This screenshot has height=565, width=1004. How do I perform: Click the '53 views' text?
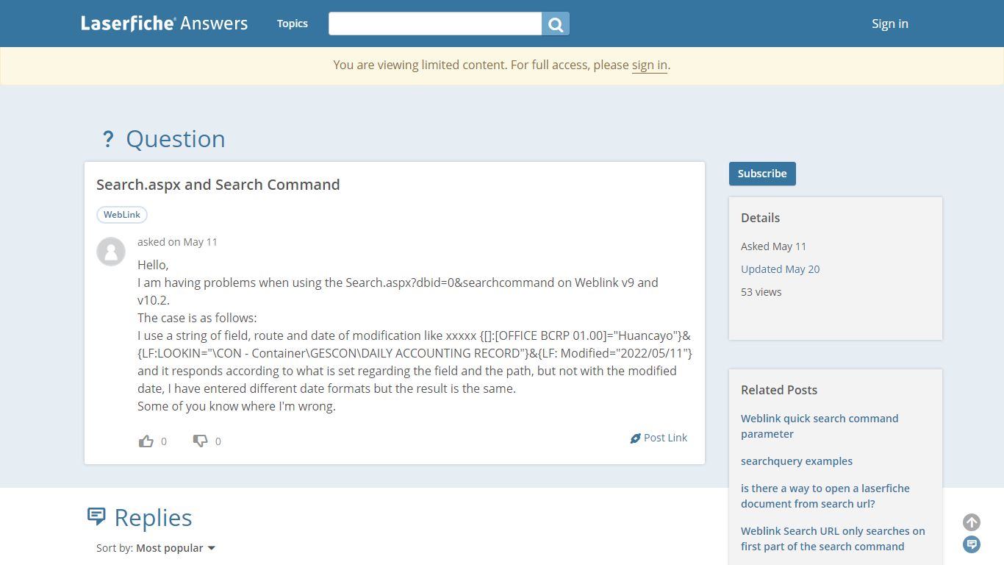point(761,292)
